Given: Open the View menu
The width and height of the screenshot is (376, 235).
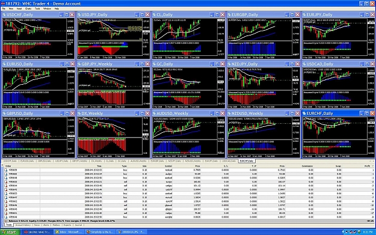Looking at the screenshot, I should click(x=11, y=8).
